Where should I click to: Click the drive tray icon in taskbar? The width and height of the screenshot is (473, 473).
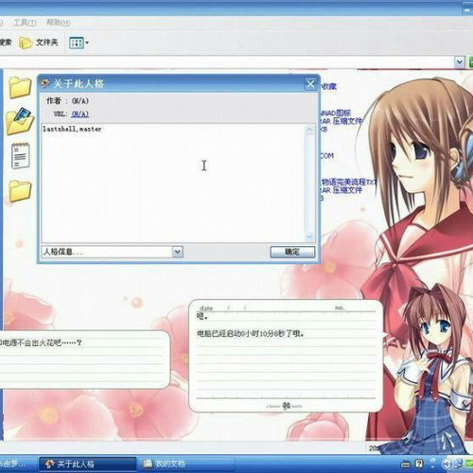(406, 464)
